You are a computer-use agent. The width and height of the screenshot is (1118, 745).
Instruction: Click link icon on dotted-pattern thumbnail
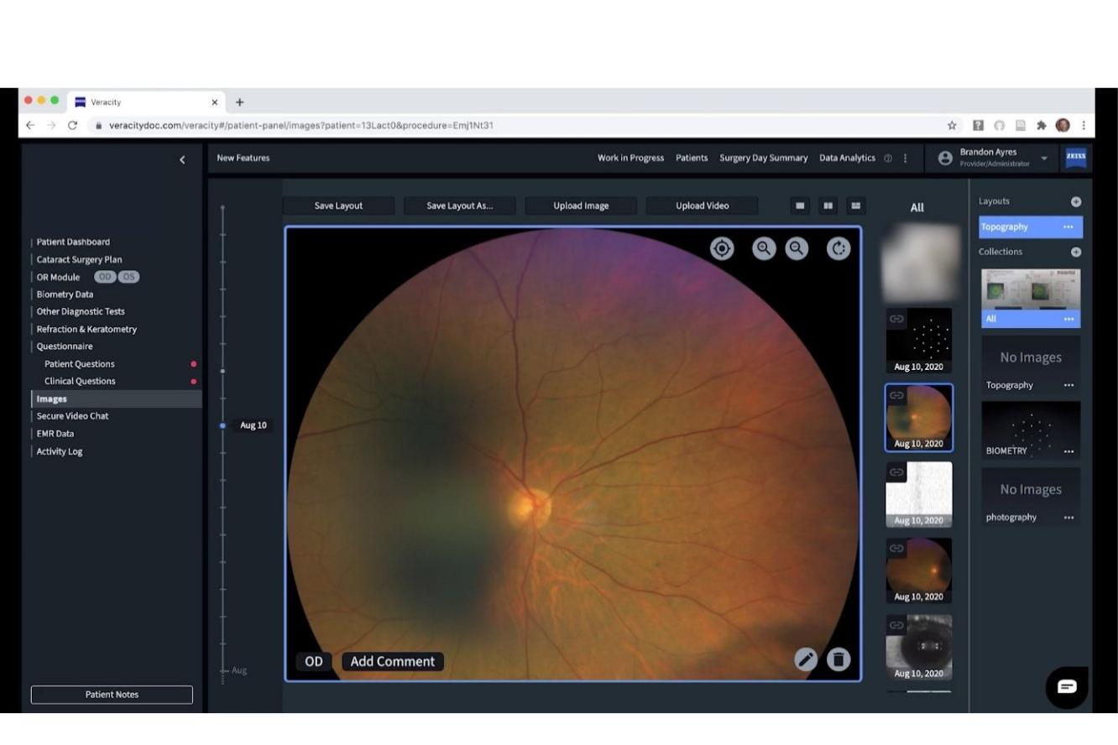coord(896,319)
